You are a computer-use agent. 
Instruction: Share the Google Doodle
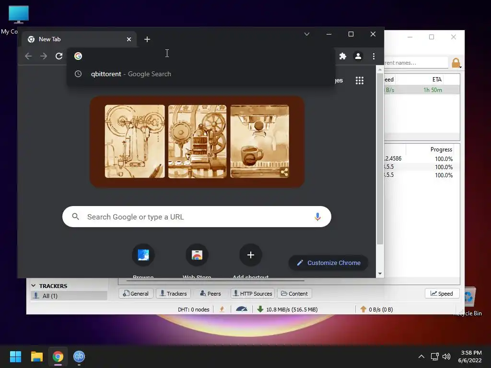284,172
